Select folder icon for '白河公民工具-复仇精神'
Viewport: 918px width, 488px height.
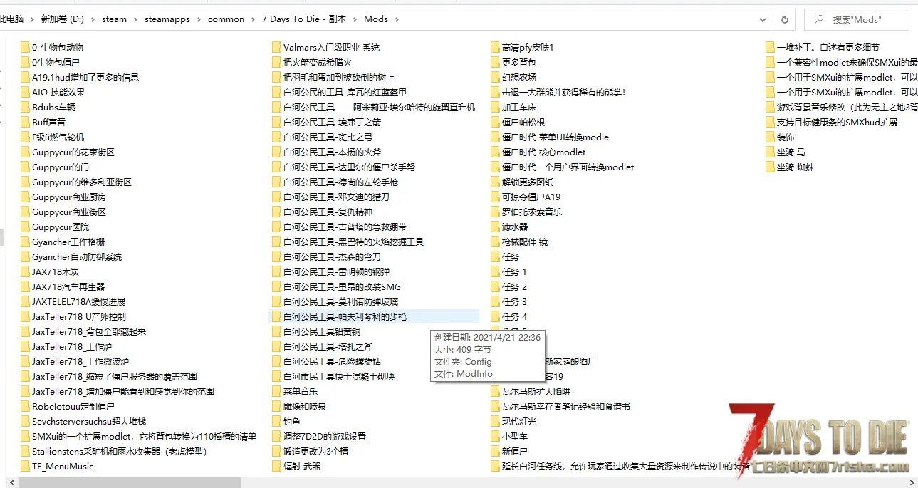click(x=277, y=212)
